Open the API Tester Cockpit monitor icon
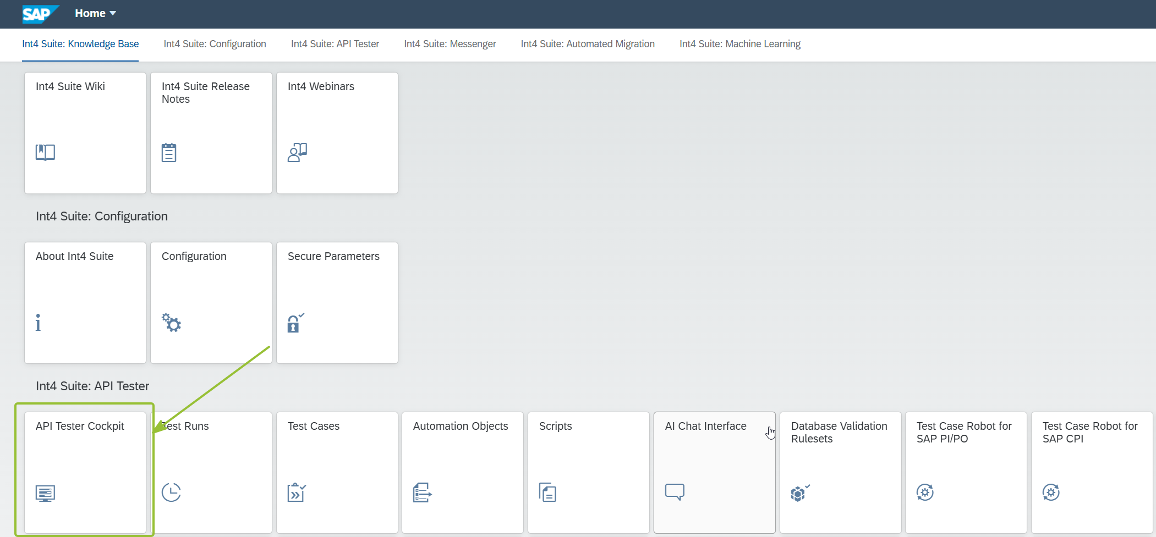Viewport: 1156px width, 537px height. (45, 493)
